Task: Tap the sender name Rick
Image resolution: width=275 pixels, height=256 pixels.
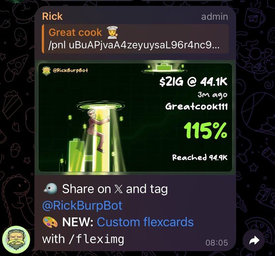Action: click(x=52, y=16)
